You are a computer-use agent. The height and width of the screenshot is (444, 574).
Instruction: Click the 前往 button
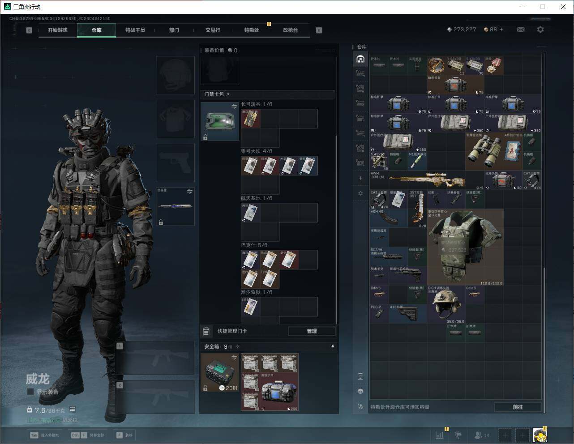coord(518,407)
